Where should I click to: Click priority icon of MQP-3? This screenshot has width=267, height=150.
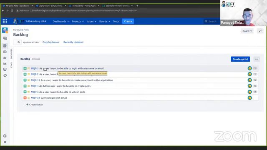pyautogui.click(x=29, y=86)
